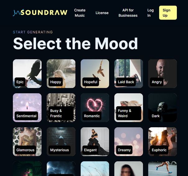Open the Create Music menu item
The image size is (188, 176).
pyautogui.click(x=80, y=13)
